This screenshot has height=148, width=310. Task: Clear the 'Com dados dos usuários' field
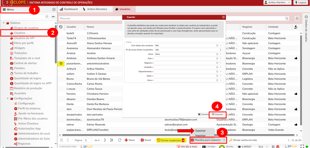(x=218, y=45)
